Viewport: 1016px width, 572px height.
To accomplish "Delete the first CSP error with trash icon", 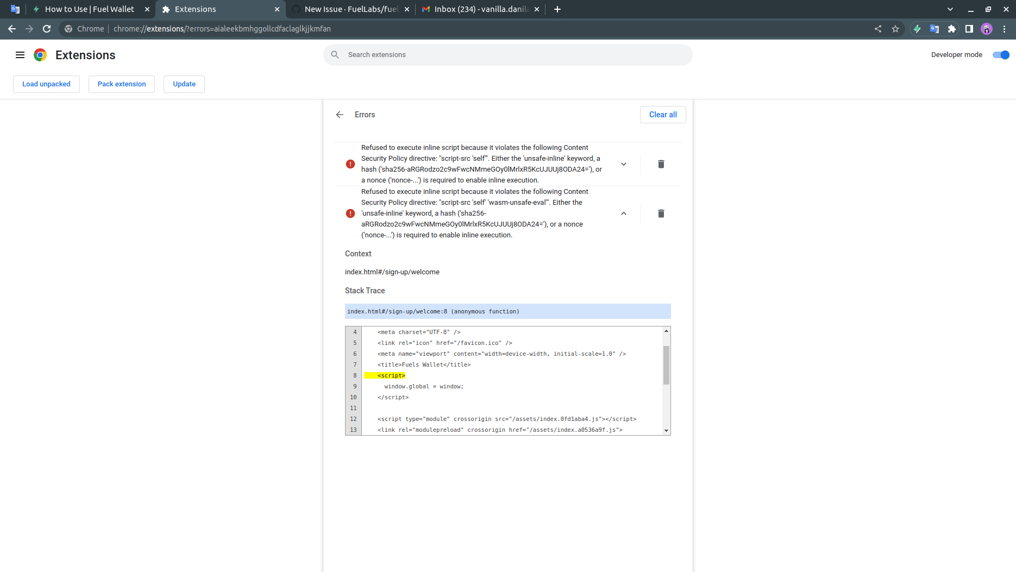I will pos(661,164).
